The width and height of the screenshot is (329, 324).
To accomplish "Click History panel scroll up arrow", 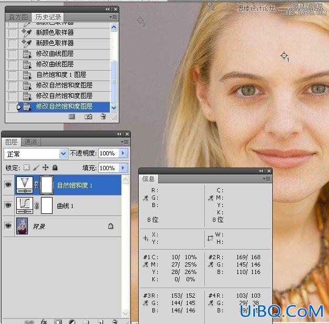I will 114,27.
